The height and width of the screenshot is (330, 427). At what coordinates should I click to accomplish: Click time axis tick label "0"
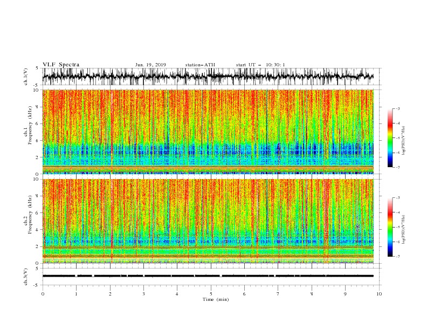tap(43, 294)
